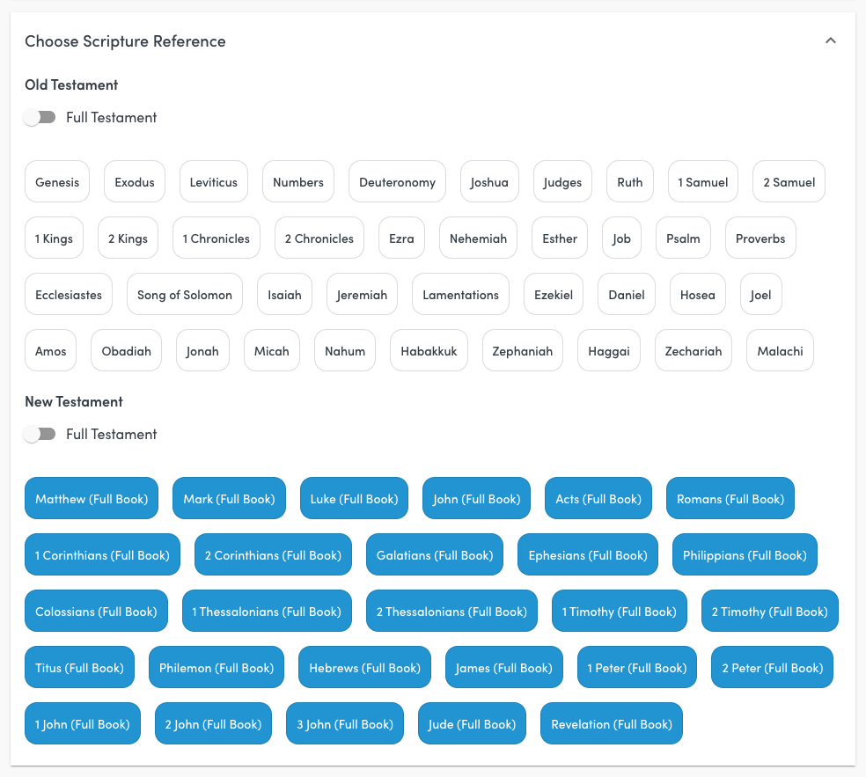Select 2 Chronicles
This screenshot has width=866, height=777.
pos(319,238)
